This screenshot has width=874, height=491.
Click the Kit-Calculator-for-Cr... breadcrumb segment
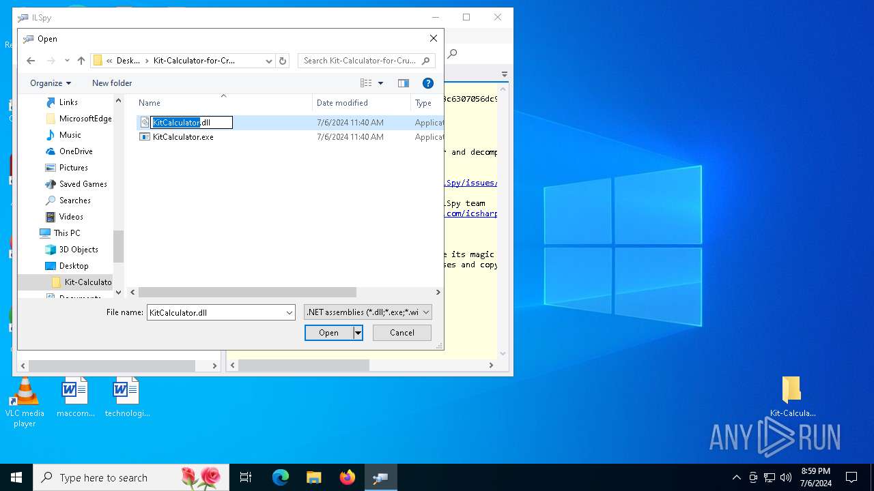tap(194, 61)
